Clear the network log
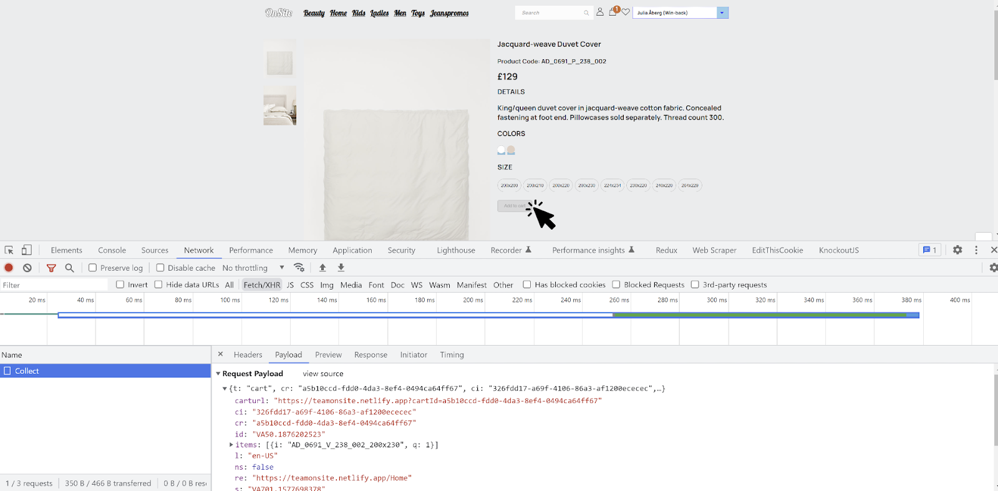998x491 pixels. [x=27, y=268]
